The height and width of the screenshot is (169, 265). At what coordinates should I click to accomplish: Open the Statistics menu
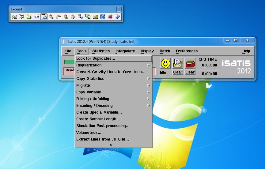pyautogui.click(x=101, y=51)
